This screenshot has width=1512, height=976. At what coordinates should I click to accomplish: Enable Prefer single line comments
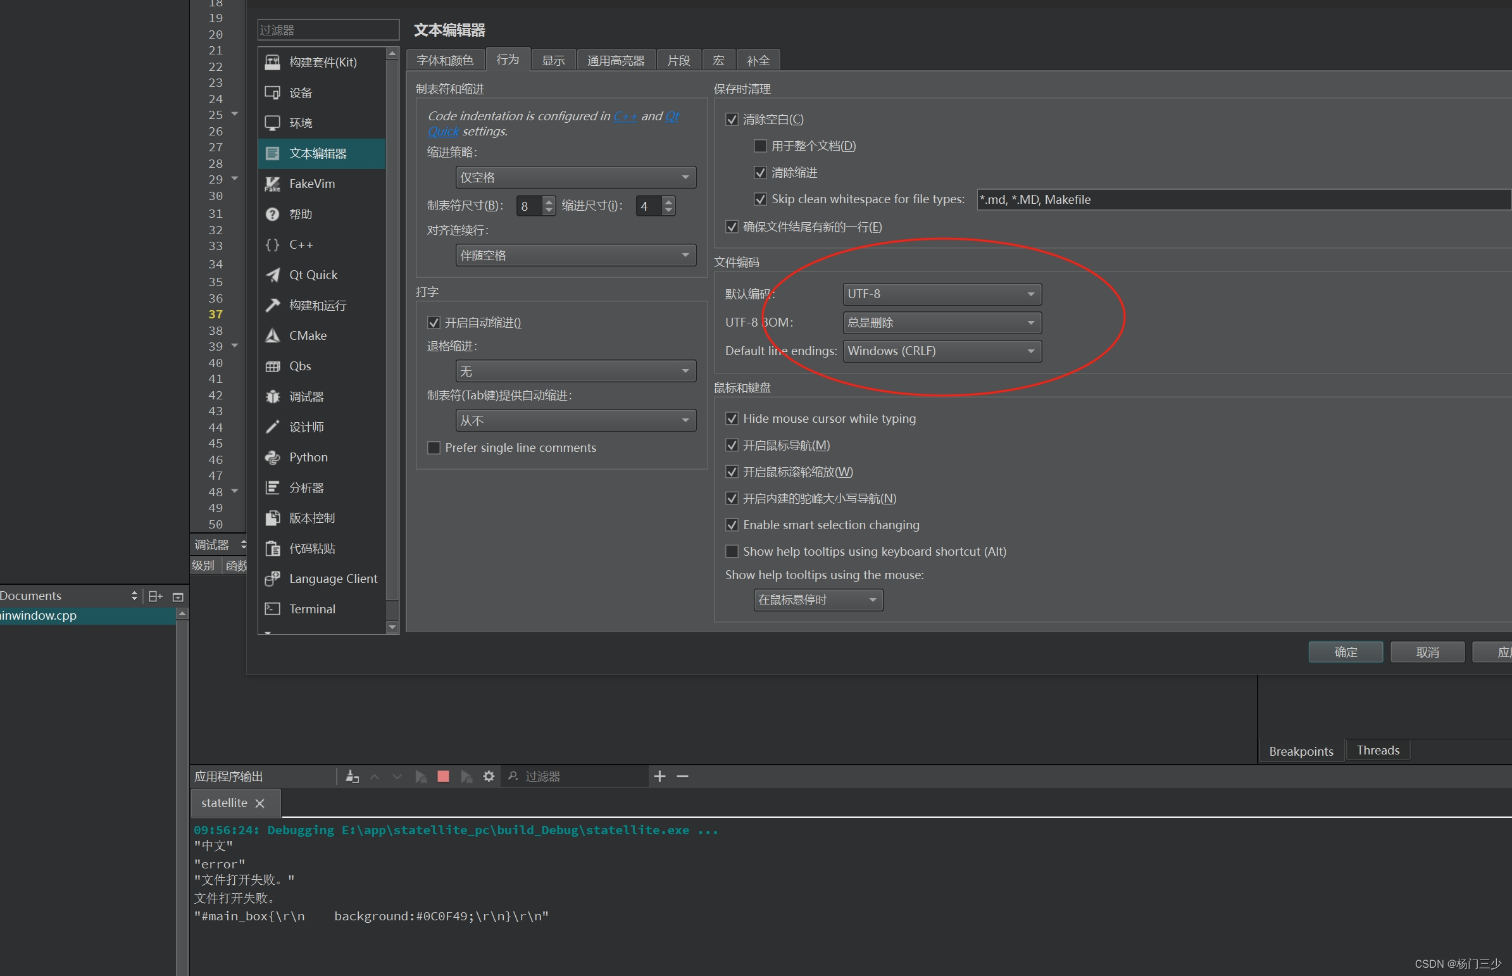tap(434, 447)
